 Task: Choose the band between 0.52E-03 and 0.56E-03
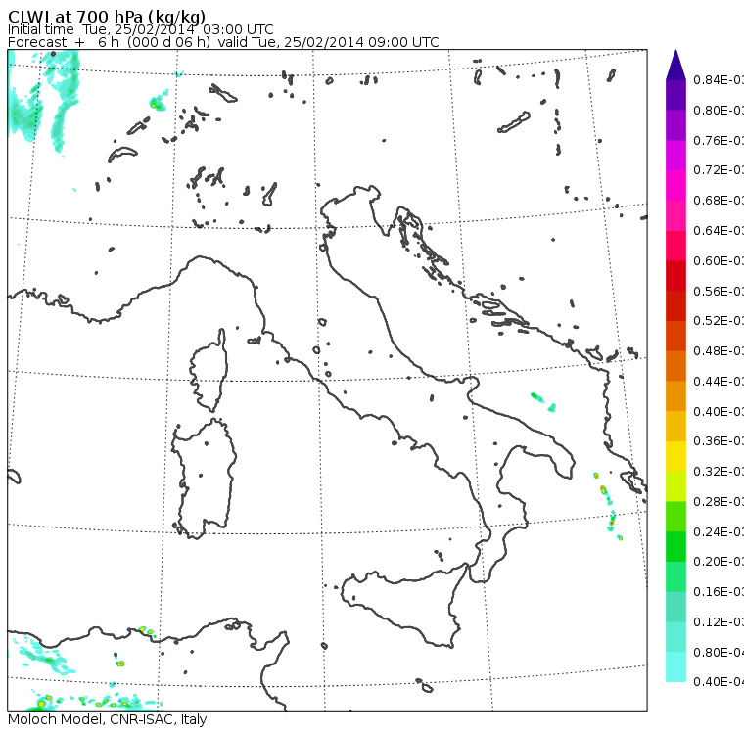coord(675,306)
